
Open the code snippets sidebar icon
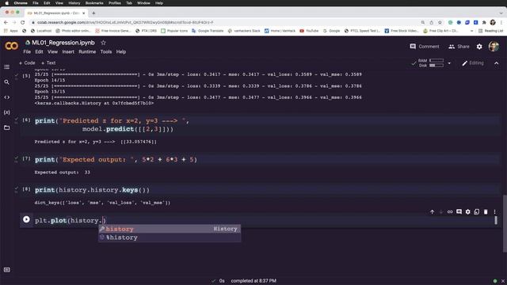[7, 97]
